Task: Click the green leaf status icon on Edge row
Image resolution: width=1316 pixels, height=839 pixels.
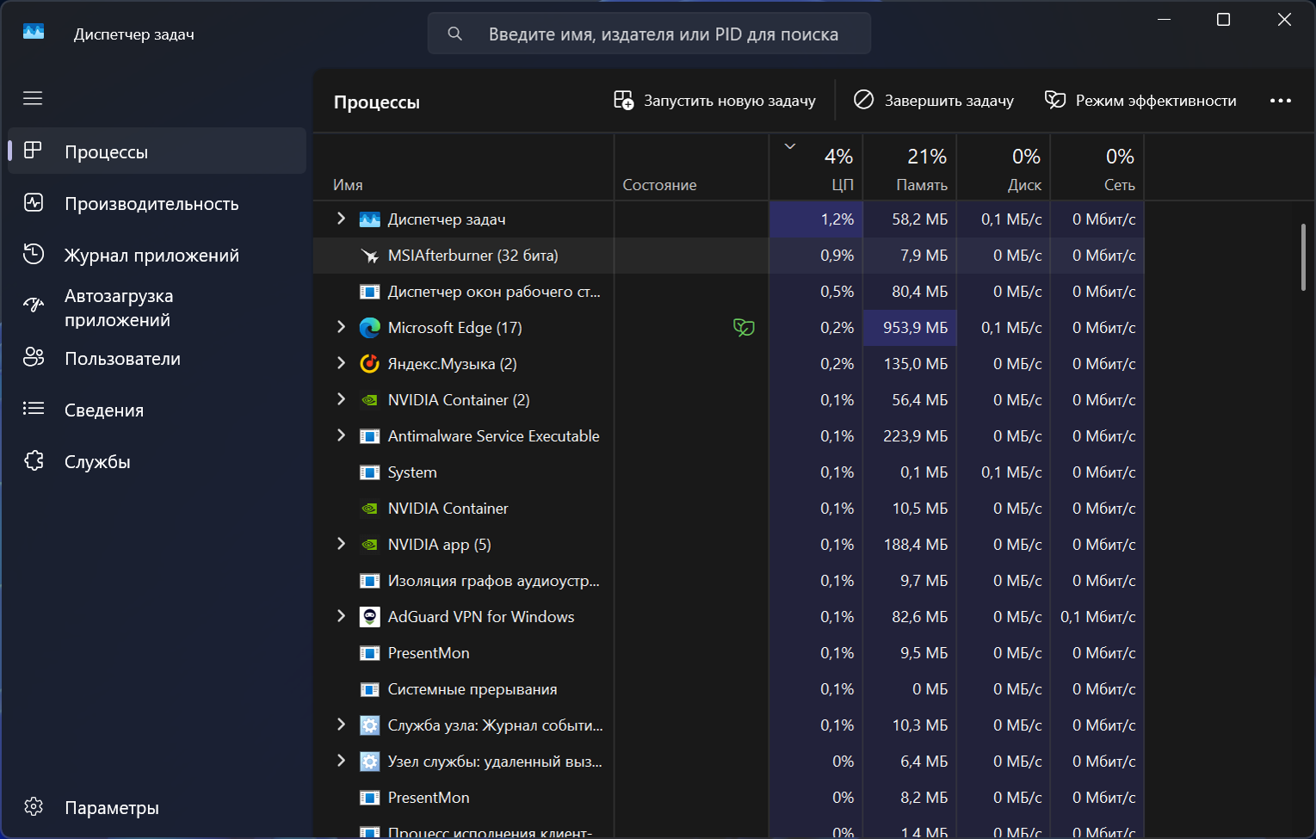Action: point(744,327)
